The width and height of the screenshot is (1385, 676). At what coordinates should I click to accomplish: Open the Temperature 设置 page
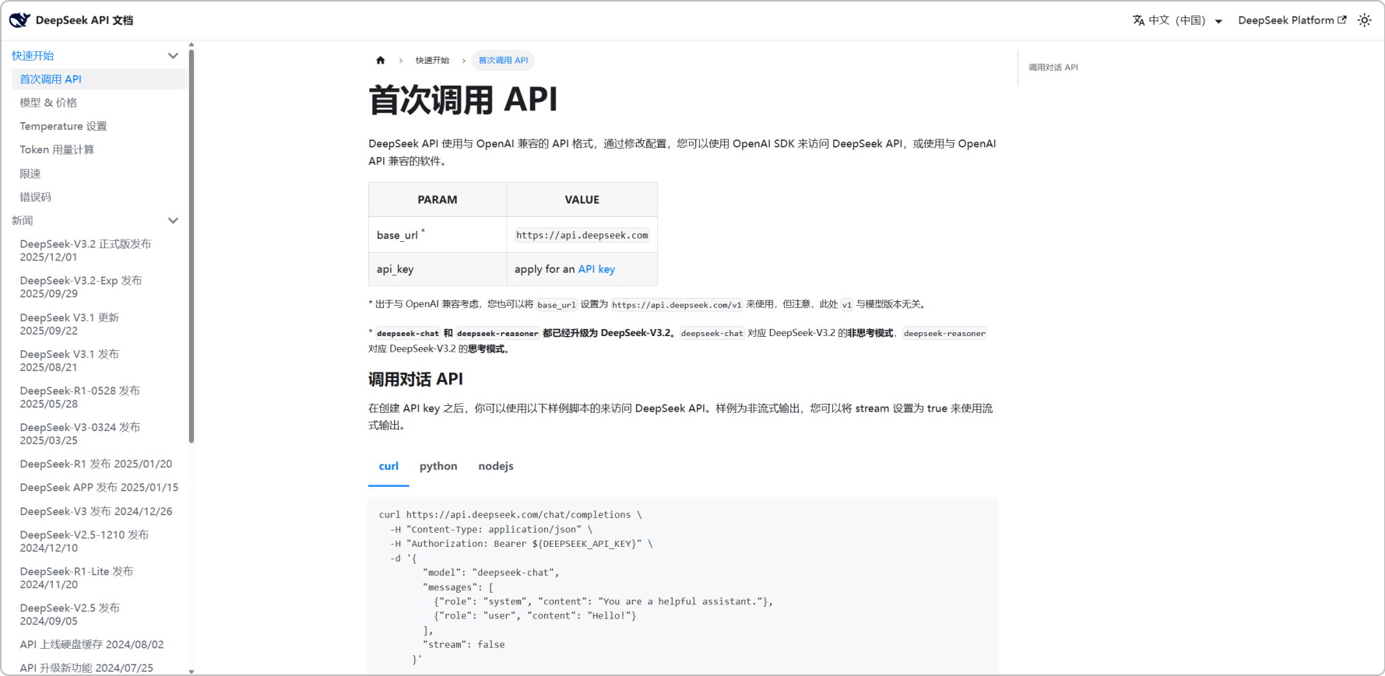pos(63,126)
